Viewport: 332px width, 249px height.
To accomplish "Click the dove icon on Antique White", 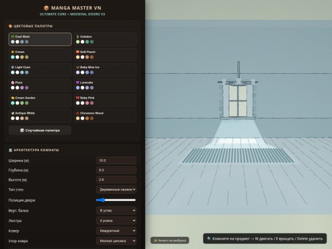I will [x=12, y=113].
